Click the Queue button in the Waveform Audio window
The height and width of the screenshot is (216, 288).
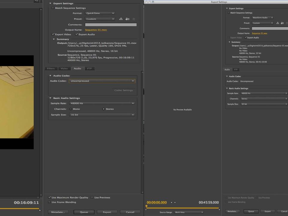(251, 211)
